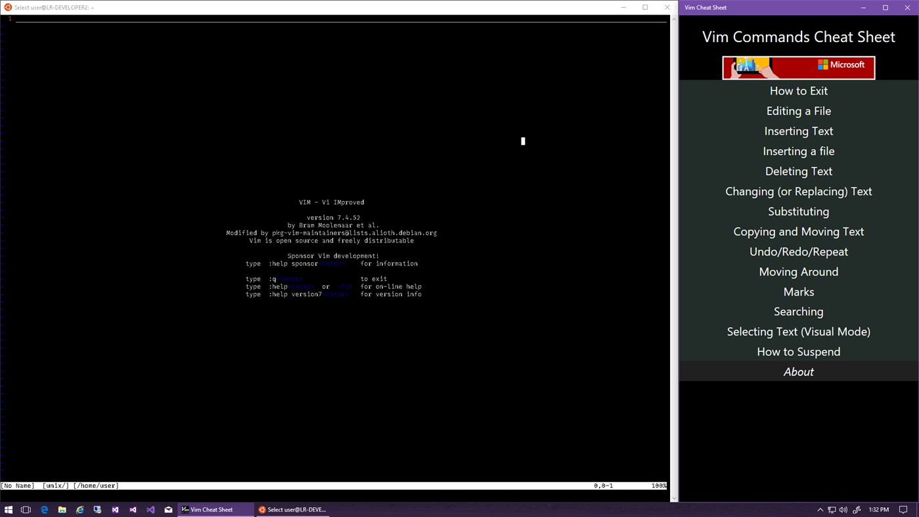919x517 pixels.
Task: Launch Microsoft Edge from the taskbar
Action: [x=44, y=509]
